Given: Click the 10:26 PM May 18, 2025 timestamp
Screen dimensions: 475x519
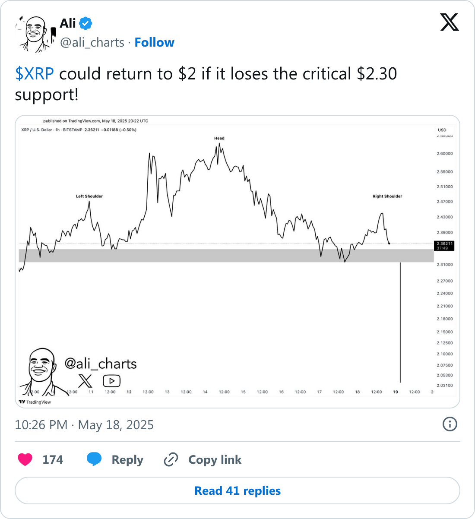Looking at the screenshot, I should point(84,425).
